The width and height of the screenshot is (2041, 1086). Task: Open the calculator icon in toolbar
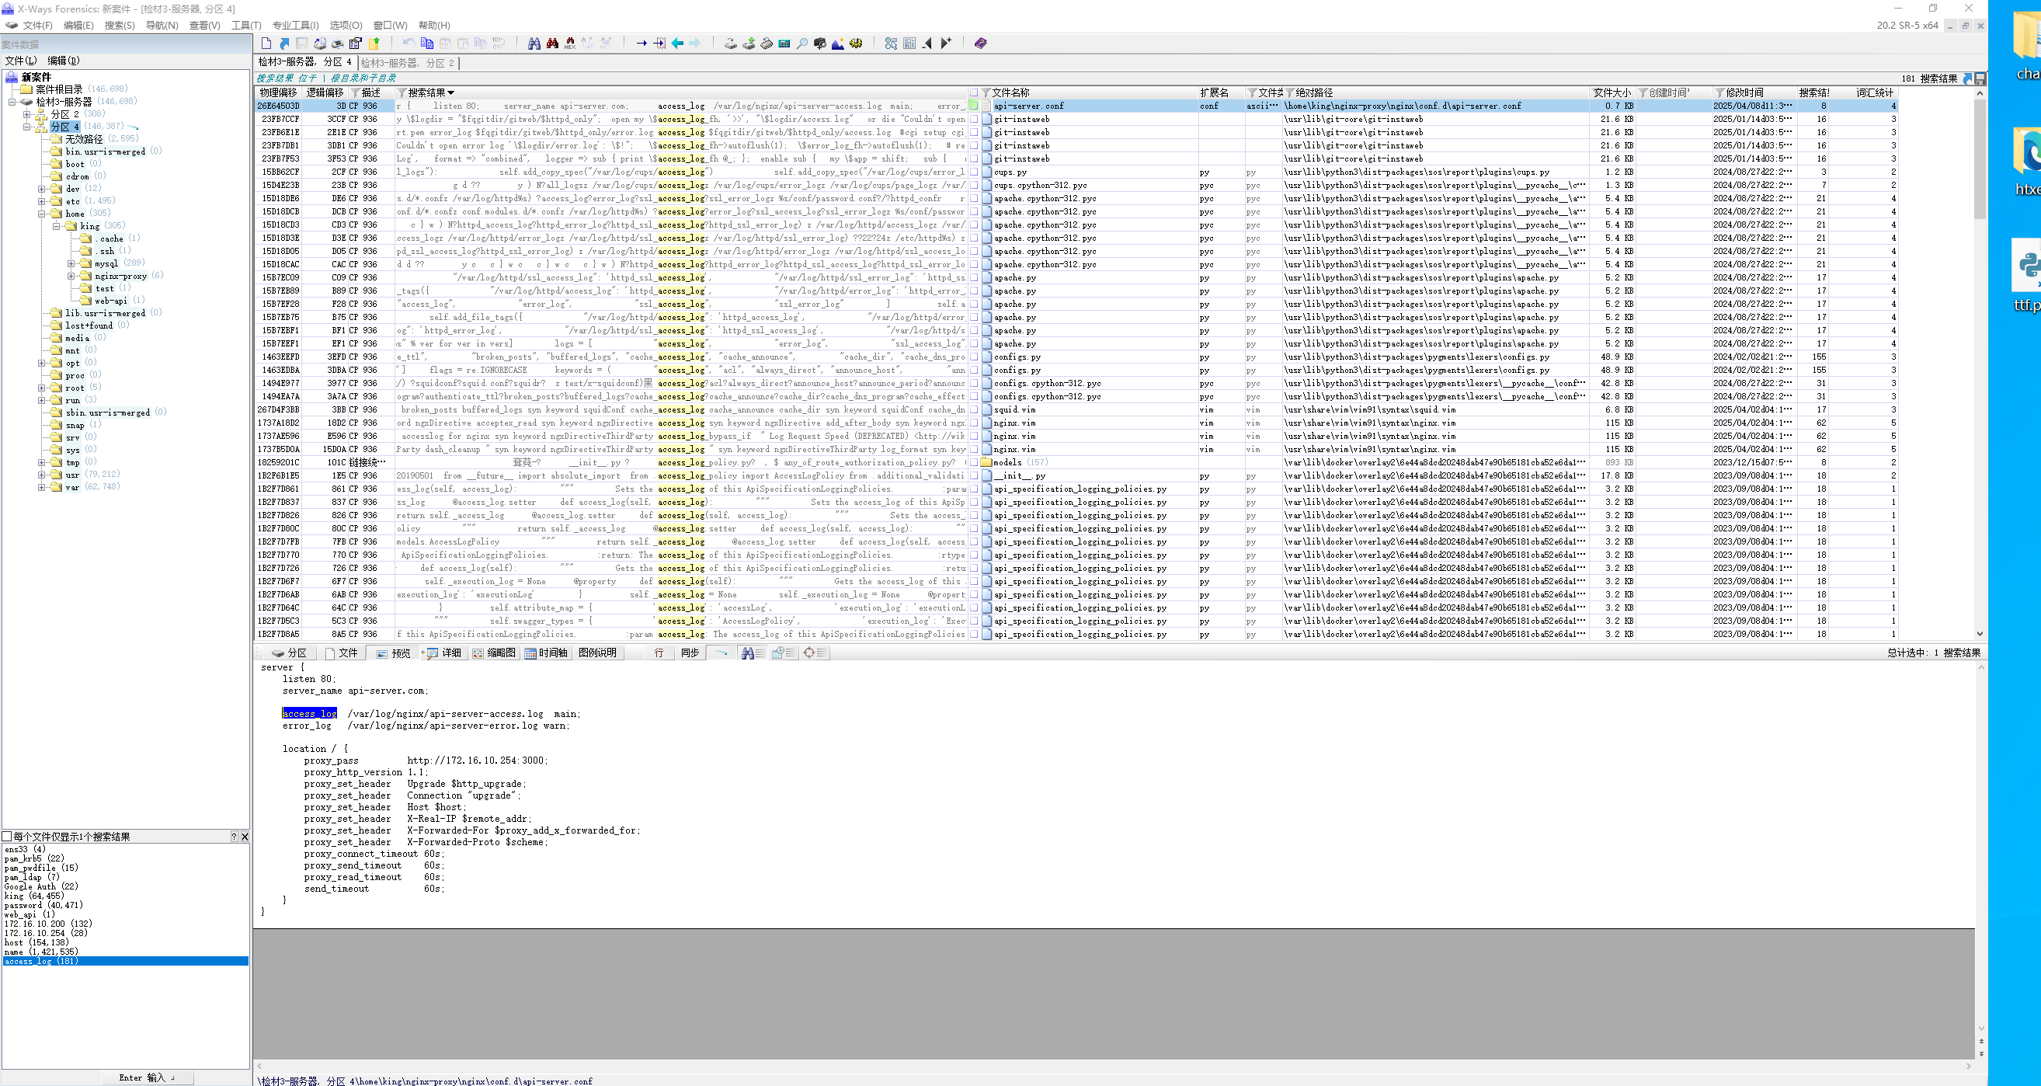784,44
